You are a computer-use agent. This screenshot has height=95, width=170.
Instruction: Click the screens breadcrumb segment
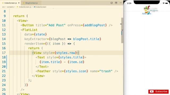pyautogui.click(x=10, y=7)
